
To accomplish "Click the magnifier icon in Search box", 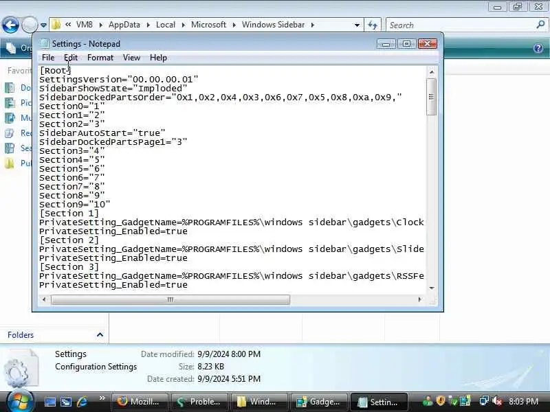I will point(540,25).
